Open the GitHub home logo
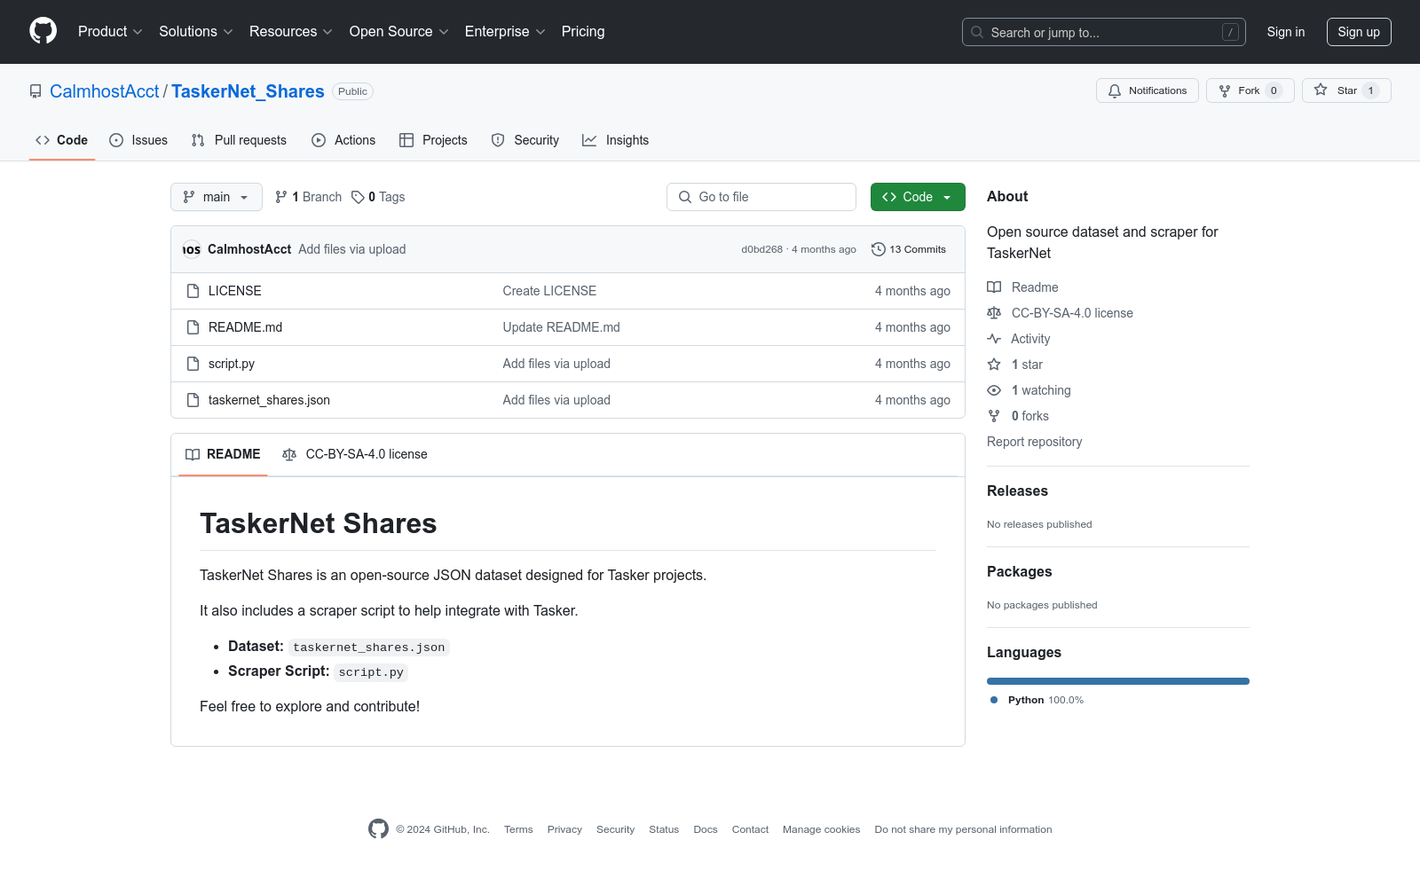Screen dimensions: 1420x887 coord(43,31)
